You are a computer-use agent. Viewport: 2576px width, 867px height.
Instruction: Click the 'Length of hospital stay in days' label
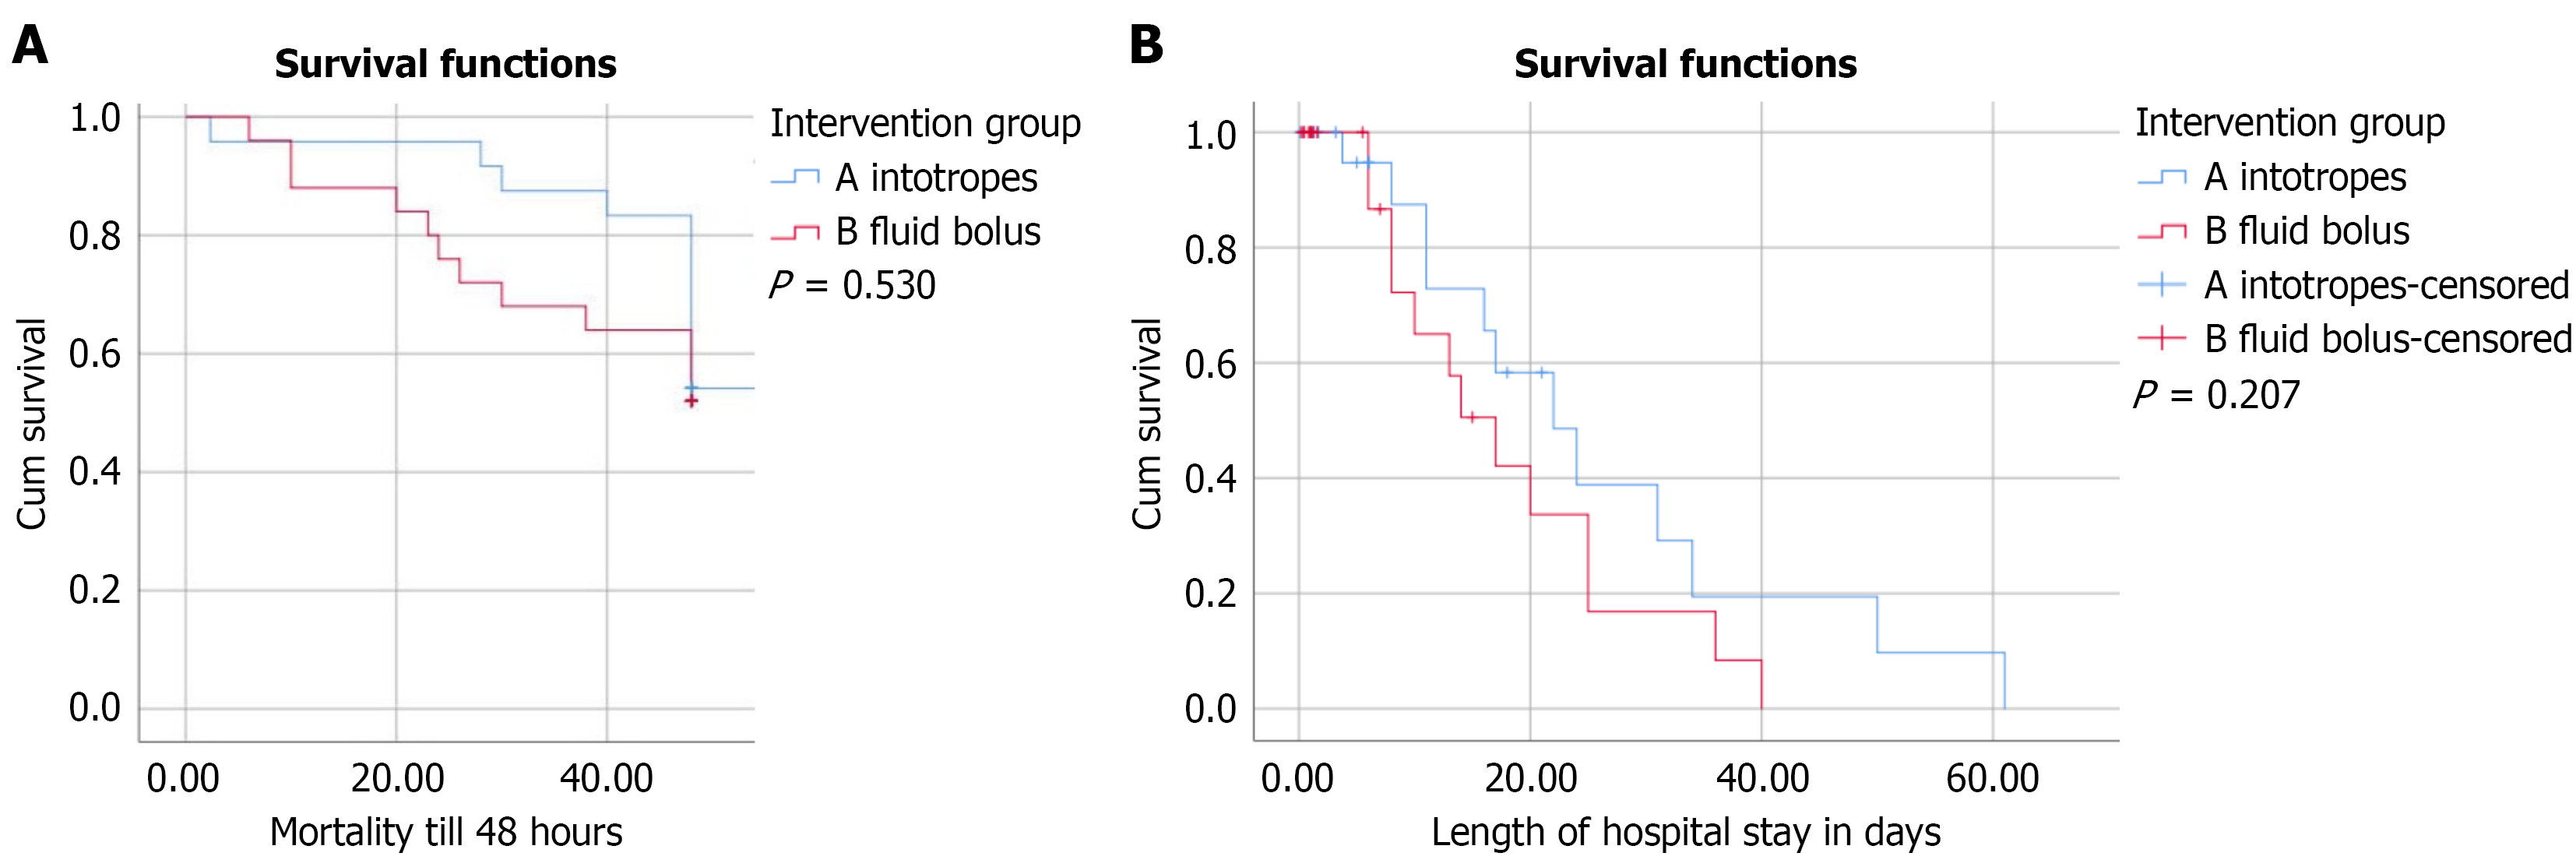tap(1685, 832)
